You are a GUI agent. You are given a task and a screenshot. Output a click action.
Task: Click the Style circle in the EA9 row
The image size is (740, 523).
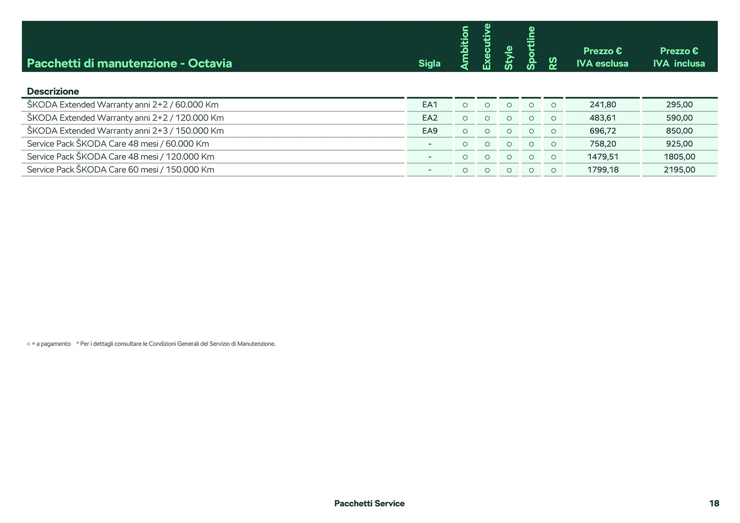tap(509, 131)
